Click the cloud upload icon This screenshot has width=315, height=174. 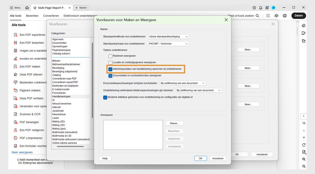pos(276,16)
